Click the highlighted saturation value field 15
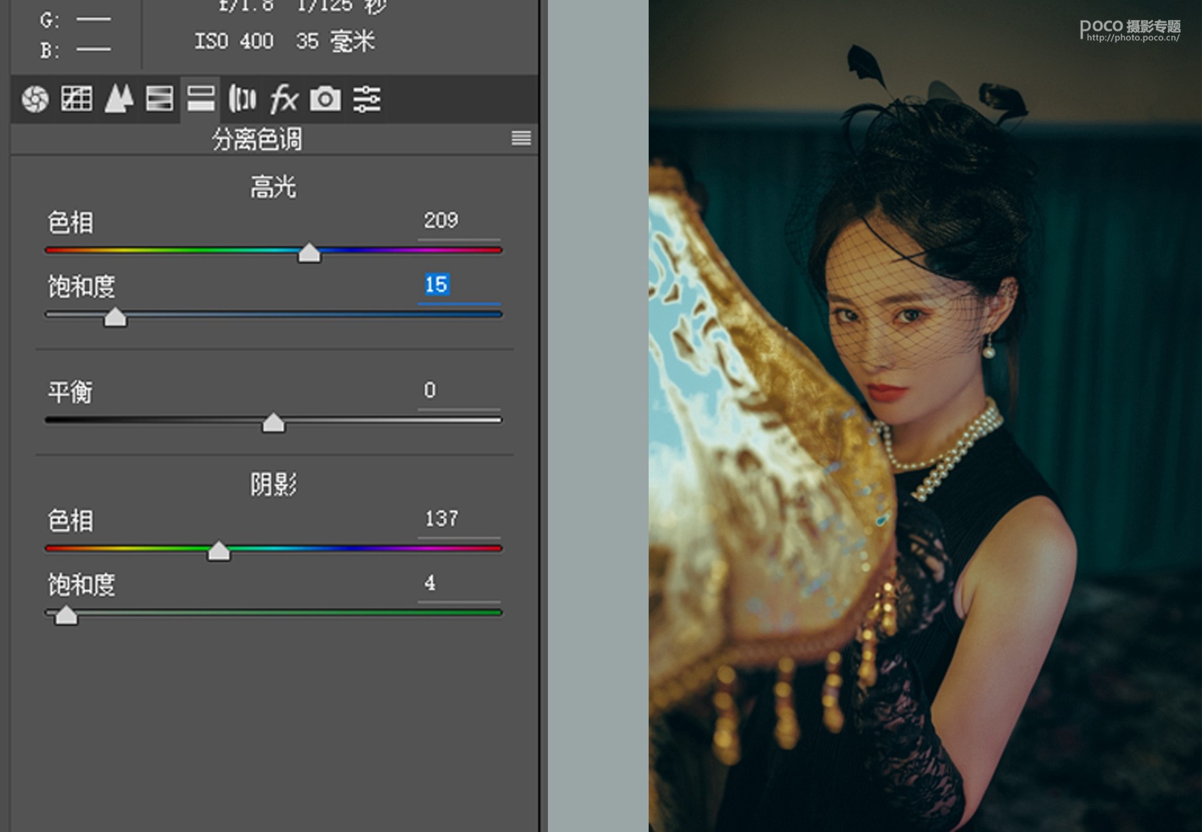The height and width of the screenshot is (832, 1202). [436, 285]
